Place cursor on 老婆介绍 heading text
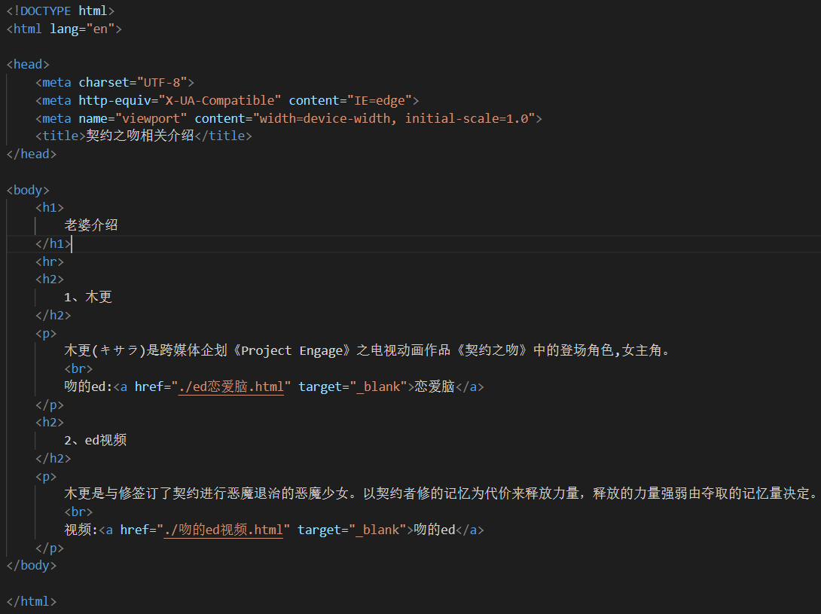Image resolution: width=821 pixels, height=614 pixels. [91, 226]
